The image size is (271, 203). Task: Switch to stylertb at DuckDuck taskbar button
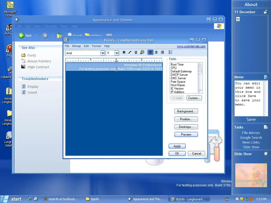[61, 199]
